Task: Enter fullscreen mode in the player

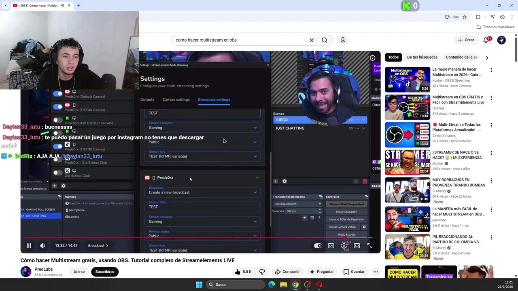Action: click(370, 246)
